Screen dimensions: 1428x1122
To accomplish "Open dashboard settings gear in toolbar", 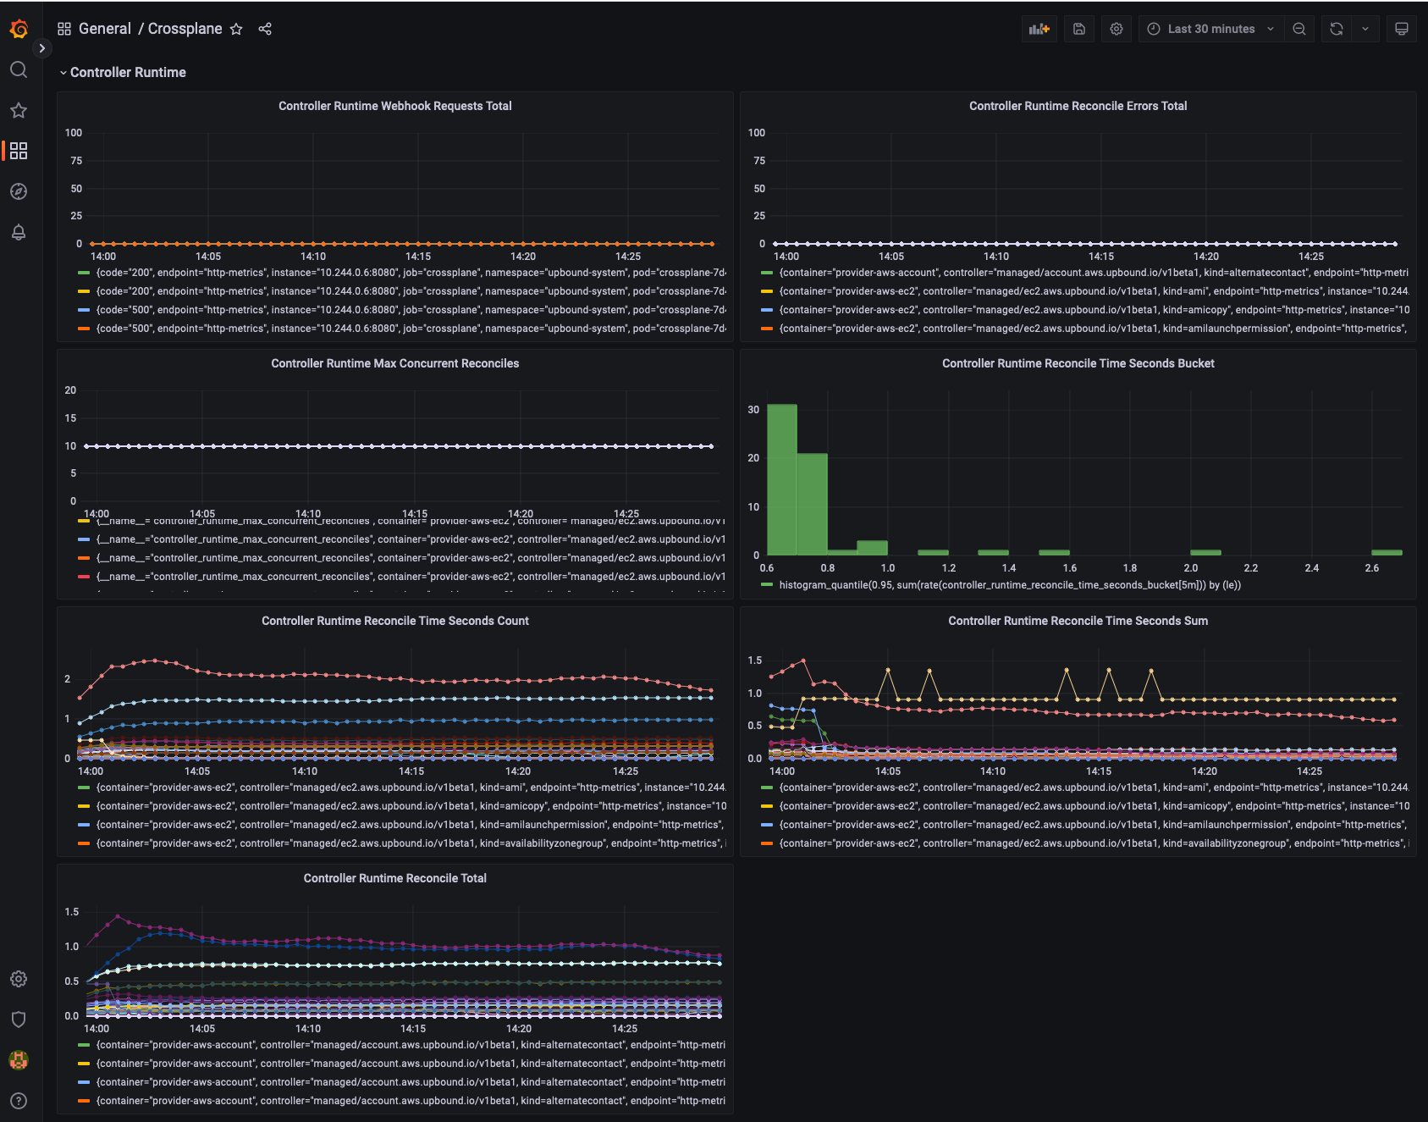I will [x=1116, y=29].
